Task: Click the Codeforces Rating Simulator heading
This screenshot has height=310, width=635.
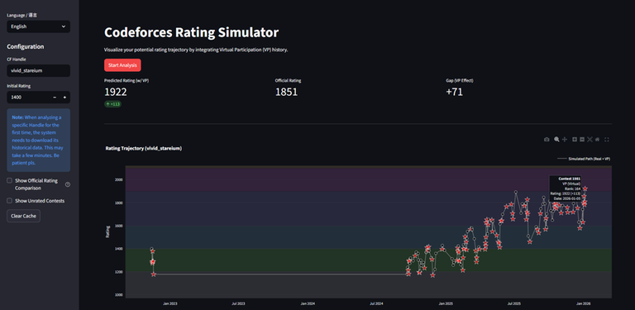Action: click(x=191, y=32)
